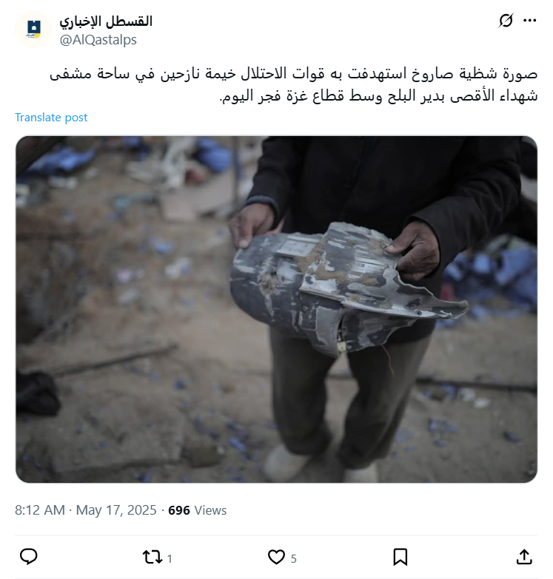The image size is (553, 579).
Task: Click the AlQastal profile avatar
Action: [x=33, y=30]
